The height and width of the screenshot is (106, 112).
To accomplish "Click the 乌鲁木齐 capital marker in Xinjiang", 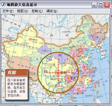I will tap(30, 39).
